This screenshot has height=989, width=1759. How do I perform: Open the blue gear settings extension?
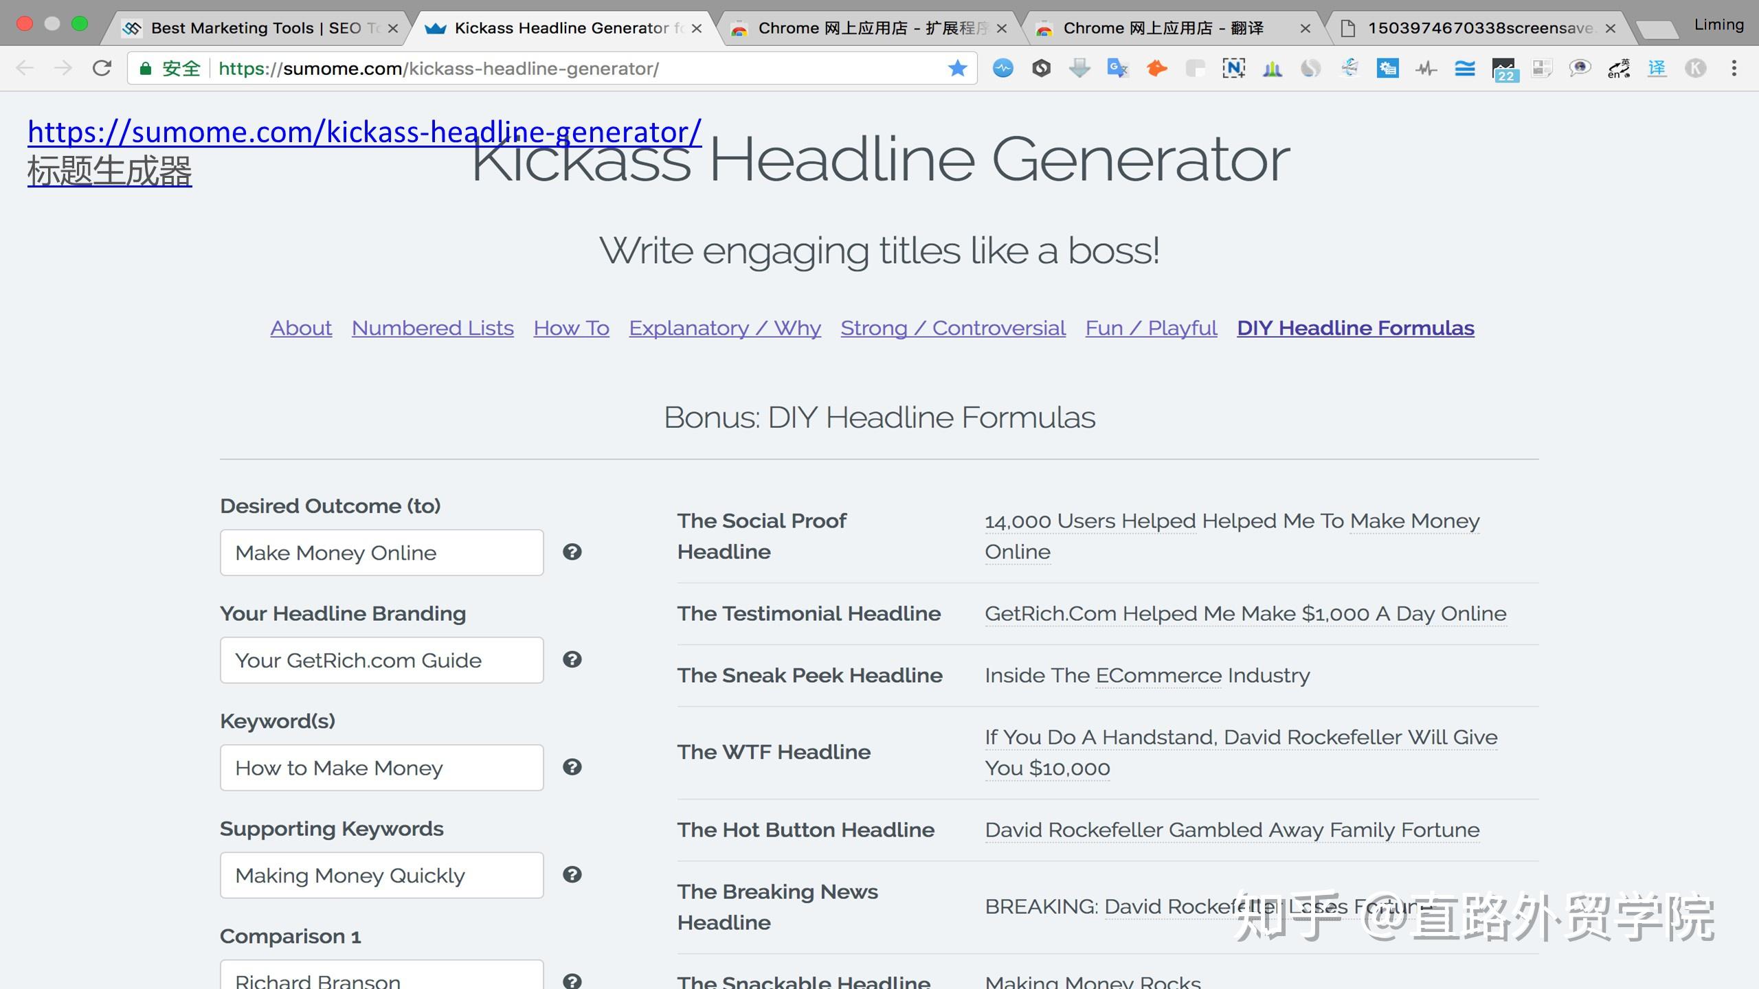point(1387,68)
